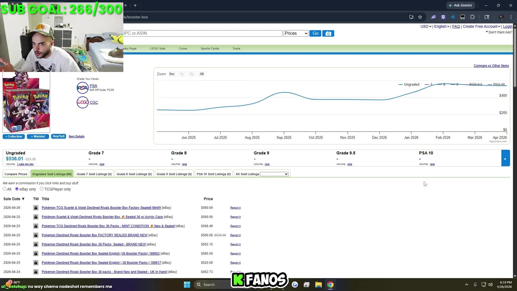Open the Grade 8 Sold Listings tab
517x291 pixels.
pyautogui.click(x=134, y=174)
